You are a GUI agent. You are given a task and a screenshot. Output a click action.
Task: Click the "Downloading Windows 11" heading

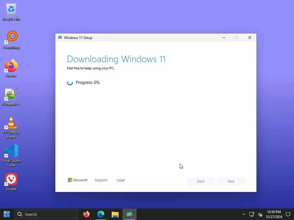click(116, 59)
